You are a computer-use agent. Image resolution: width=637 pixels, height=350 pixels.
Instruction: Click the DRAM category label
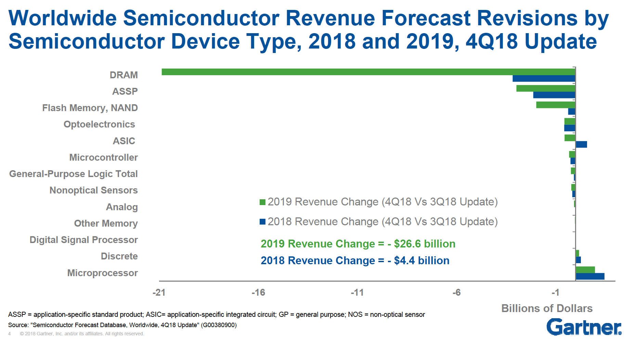[x=123, y=75]
